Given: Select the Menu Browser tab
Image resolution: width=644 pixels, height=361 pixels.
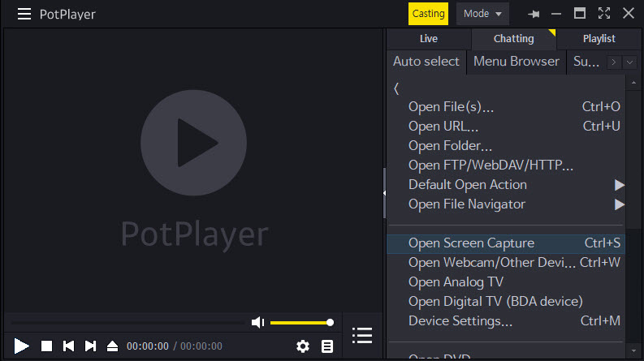Looking at the screenshot, I should tap(516, 62).
